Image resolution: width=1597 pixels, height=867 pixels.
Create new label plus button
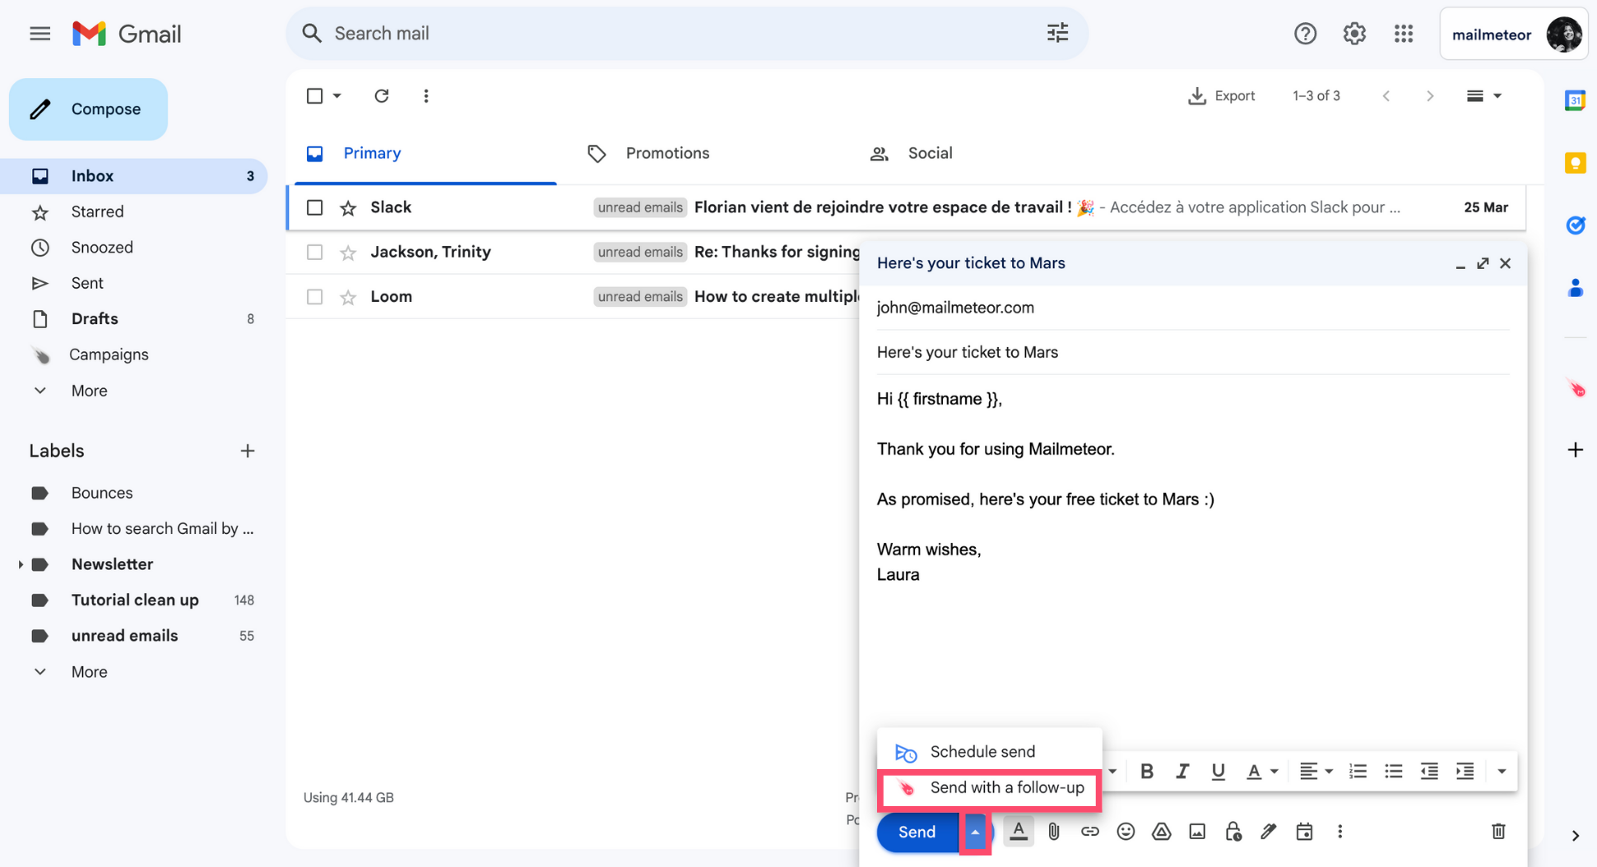click(x=247, y=451)
